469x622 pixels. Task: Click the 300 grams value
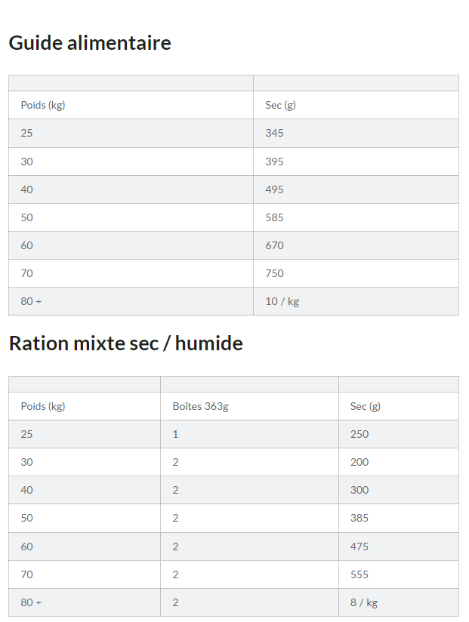[359, 490]
